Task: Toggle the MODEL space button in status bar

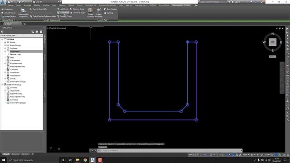Action: click(192, 155)
